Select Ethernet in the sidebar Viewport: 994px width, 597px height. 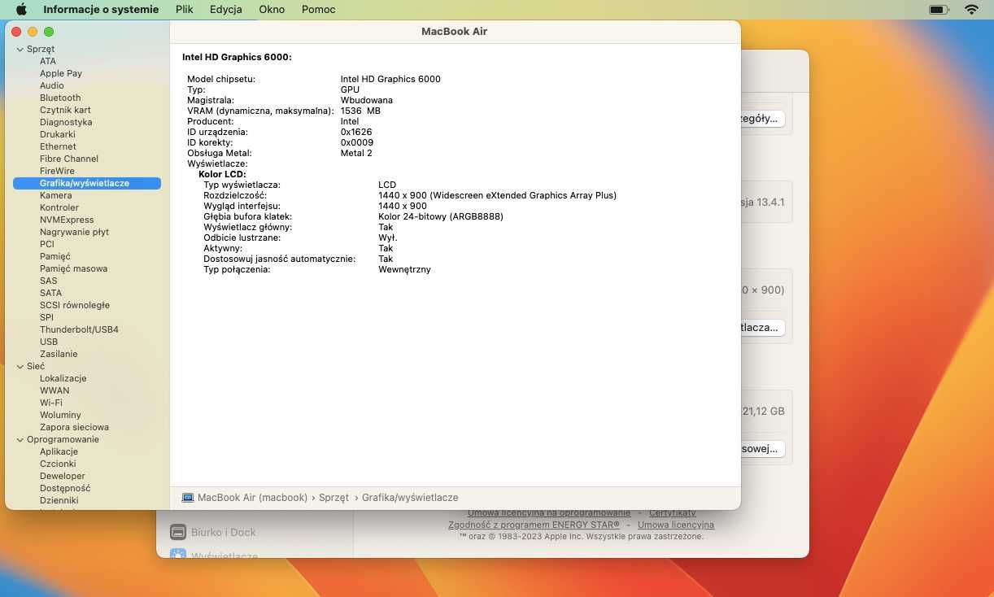coord(58,146)
